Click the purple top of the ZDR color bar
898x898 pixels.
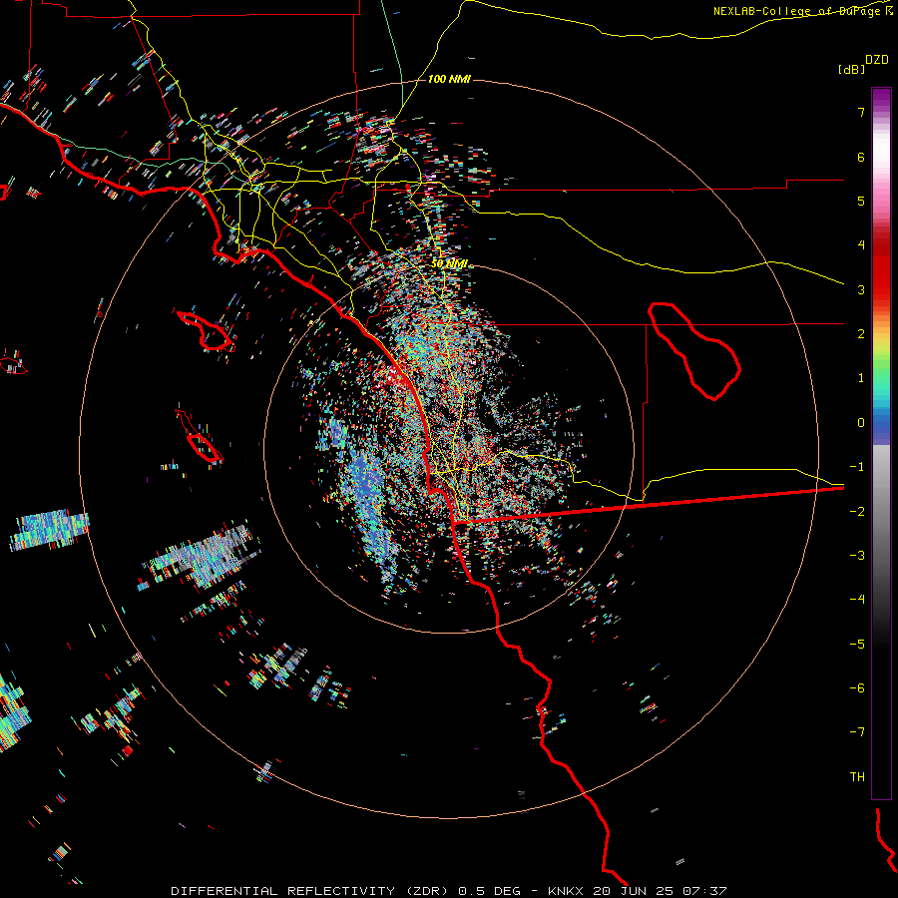coord(881,98)
